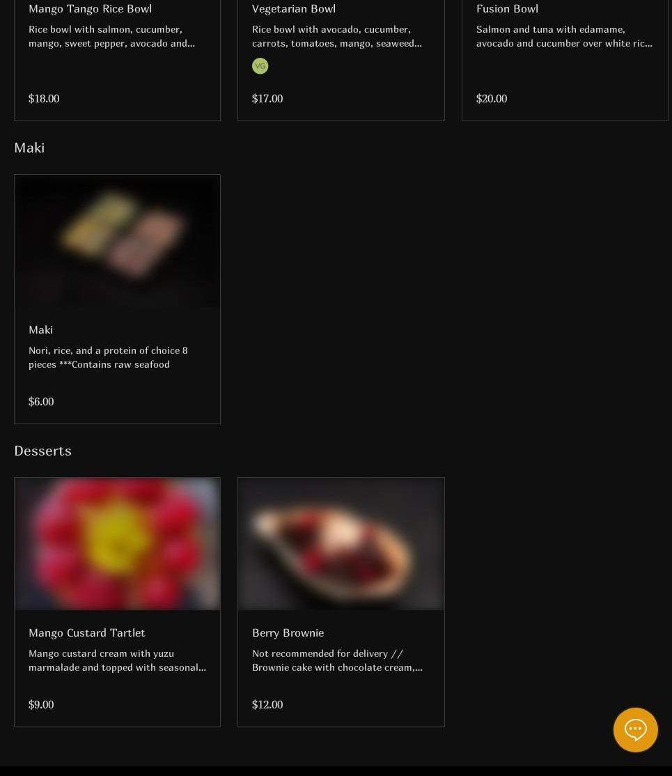Open the Mango Custard Tartlet photo

(x=117, y=544)
